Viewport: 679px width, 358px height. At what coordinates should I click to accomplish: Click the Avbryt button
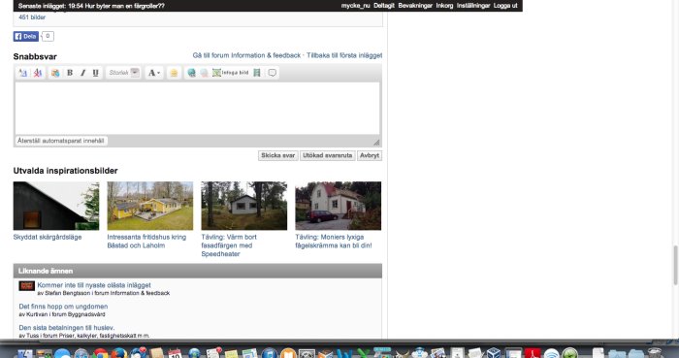(370, 155)
